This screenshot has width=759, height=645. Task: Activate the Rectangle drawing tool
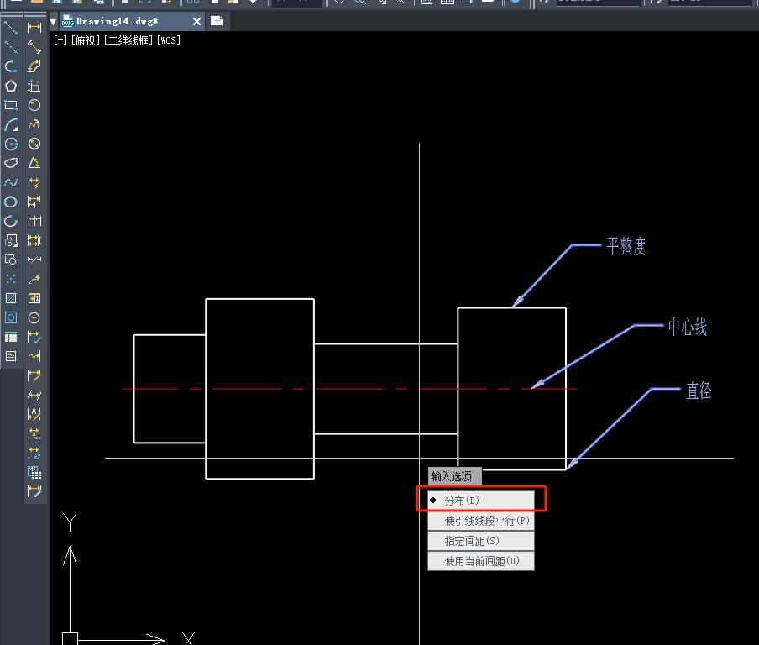point(11,105)
